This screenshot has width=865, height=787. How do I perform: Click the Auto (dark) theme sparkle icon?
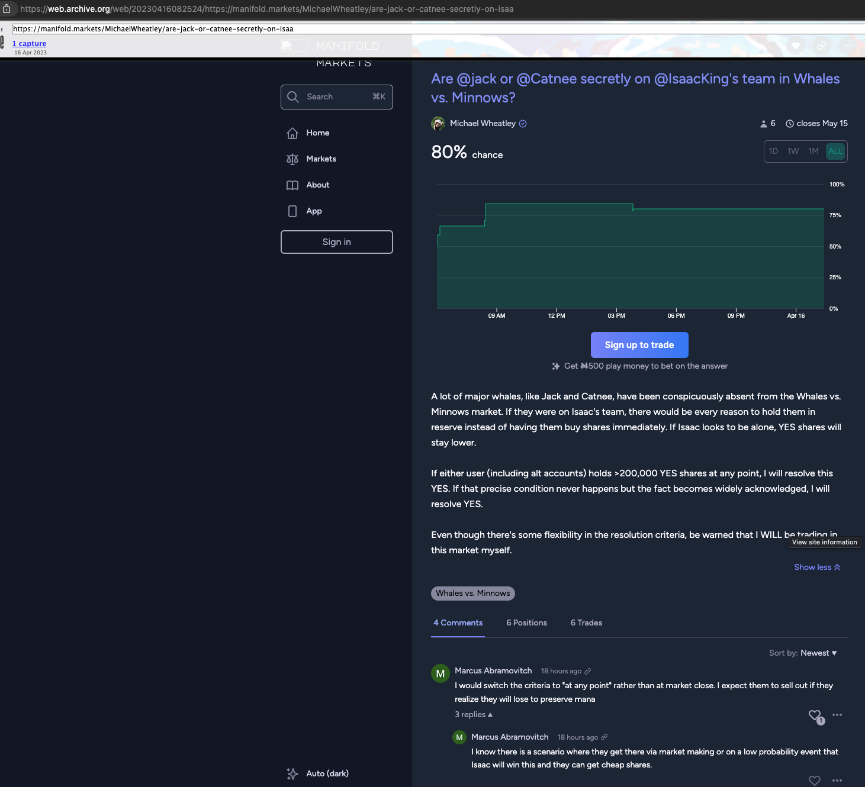tap(292, 773)
